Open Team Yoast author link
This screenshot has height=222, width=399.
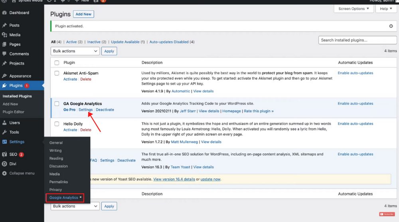(180, 167)
